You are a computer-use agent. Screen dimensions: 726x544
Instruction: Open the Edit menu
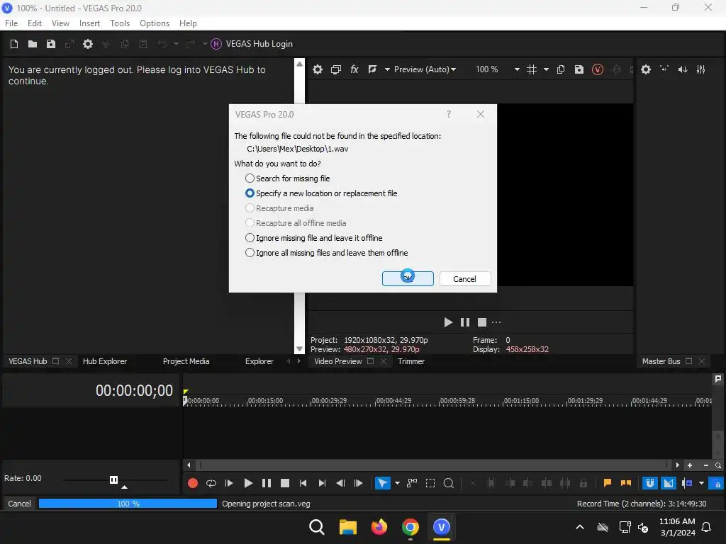tap(35, 23)
